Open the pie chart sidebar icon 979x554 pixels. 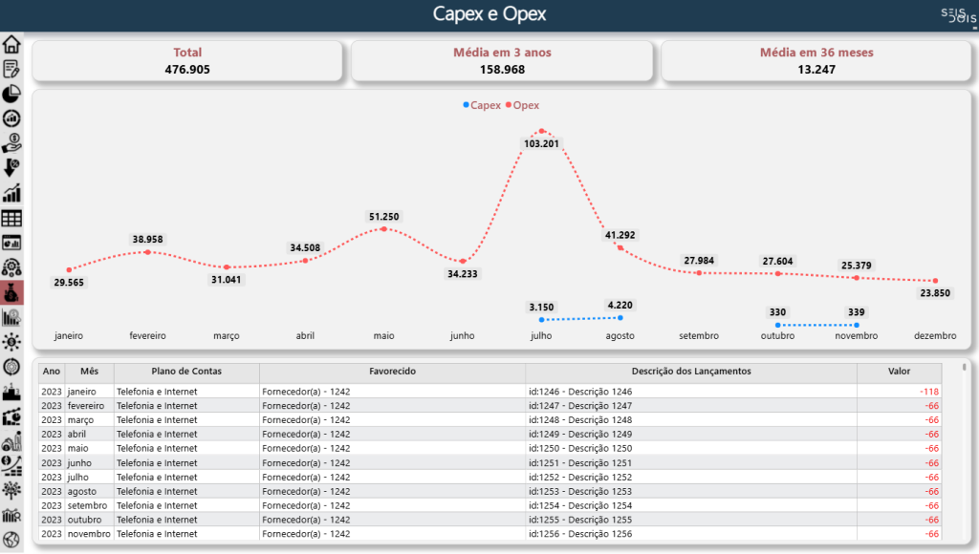11,94
